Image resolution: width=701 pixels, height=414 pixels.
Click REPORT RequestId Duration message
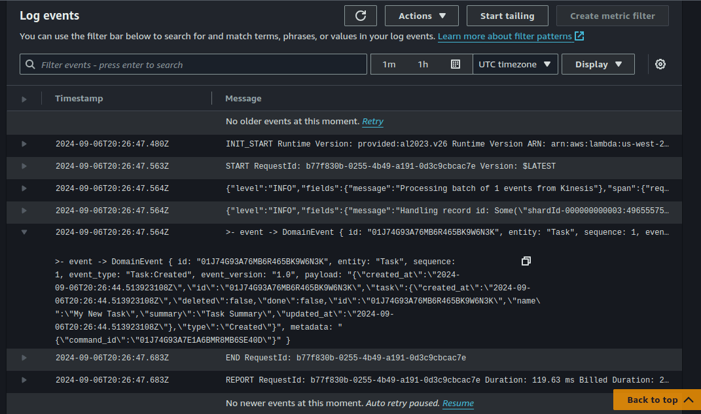(447, 380)
